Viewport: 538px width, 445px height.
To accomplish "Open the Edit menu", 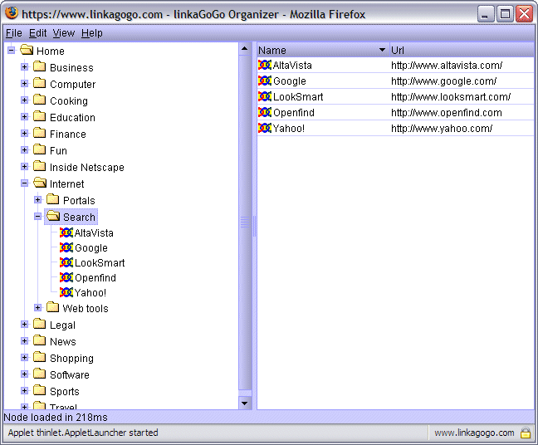I will [x=37, y=33].
